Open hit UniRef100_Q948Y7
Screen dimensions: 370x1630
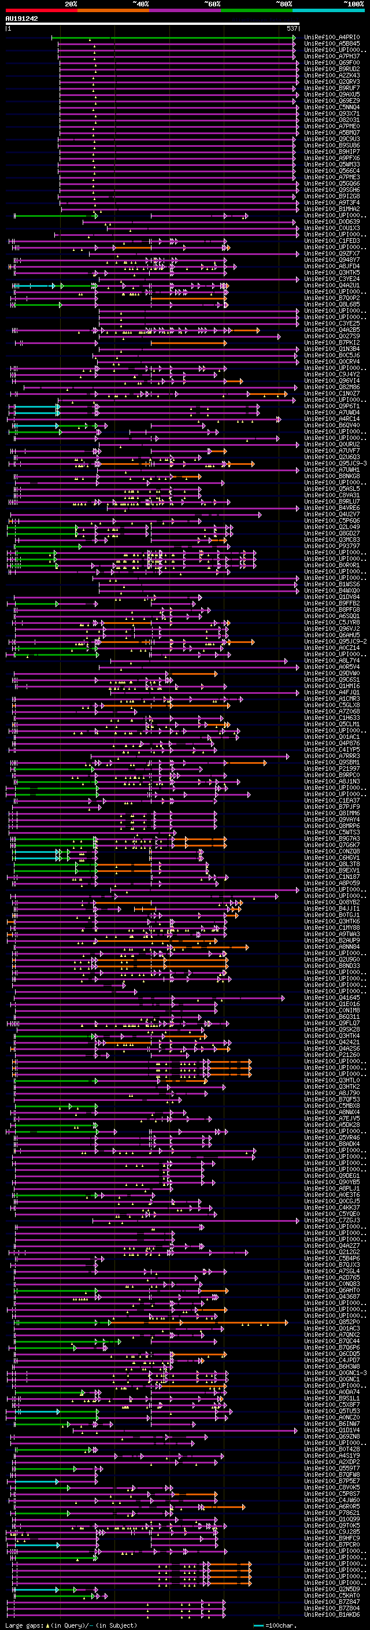tap(332, 260)
